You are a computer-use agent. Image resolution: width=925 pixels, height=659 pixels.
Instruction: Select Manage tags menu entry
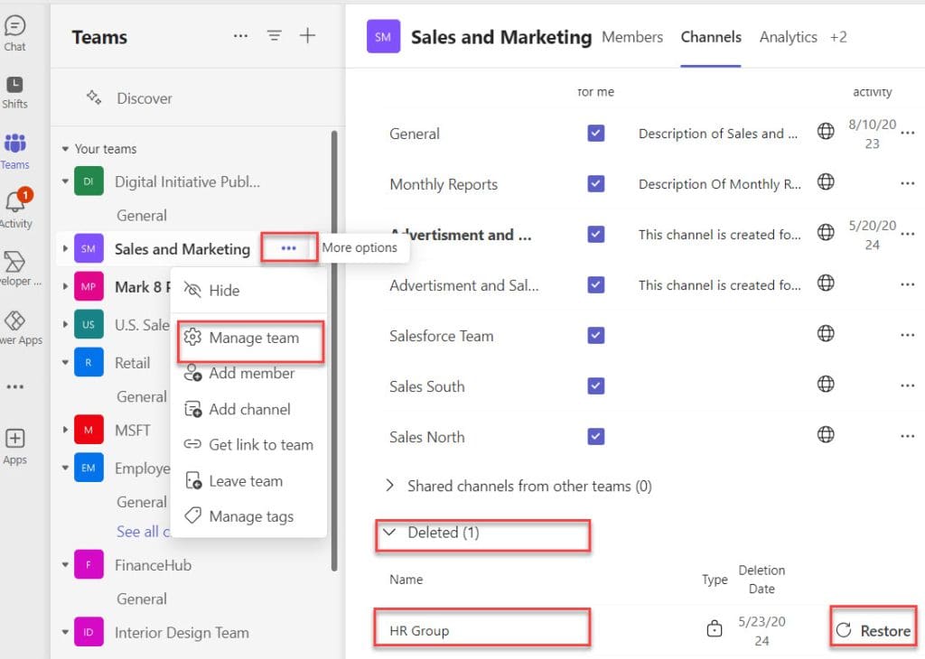pyautogui.click(x=248, y=516)
